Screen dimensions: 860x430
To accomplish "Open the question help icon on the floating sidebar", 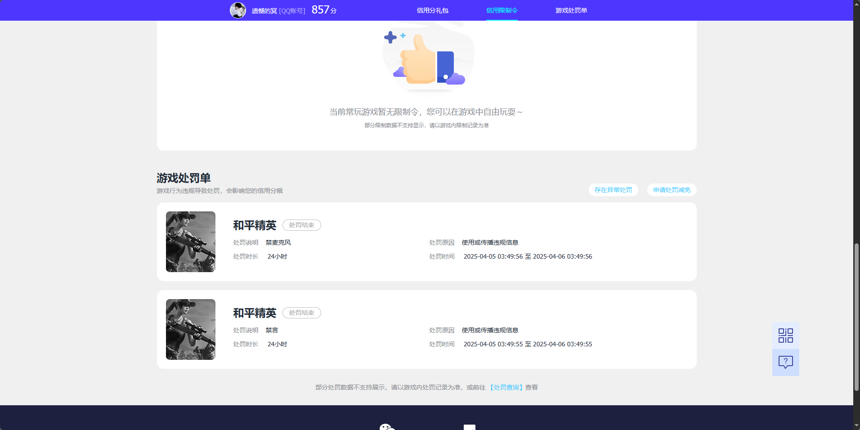I will [786, 363].
